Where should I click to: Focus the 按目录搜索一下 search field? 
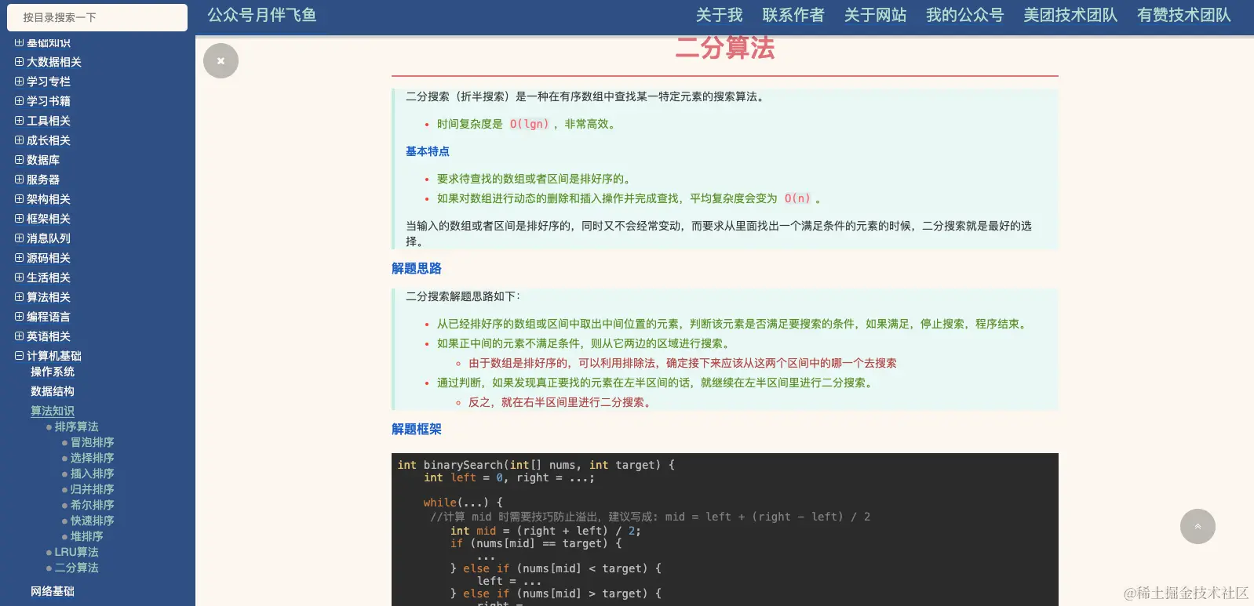click(x=96, y=17)
